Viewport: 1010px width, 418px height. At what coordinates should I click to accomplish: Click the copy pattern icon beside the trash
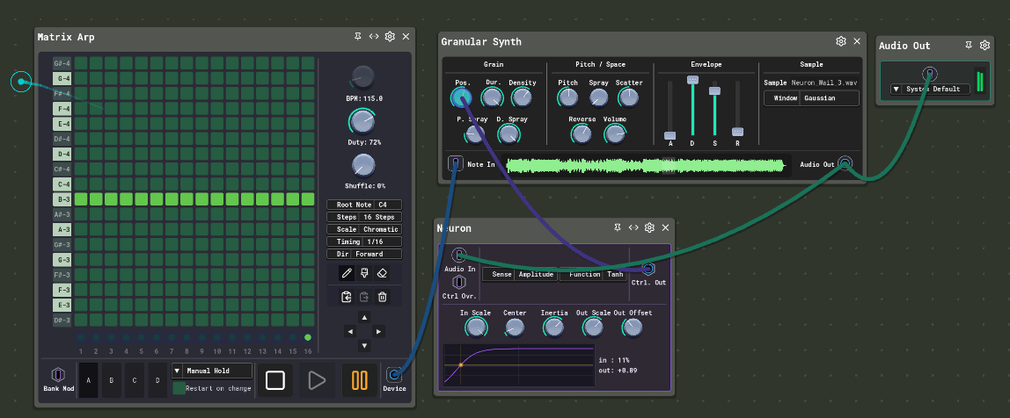(364, 297)
